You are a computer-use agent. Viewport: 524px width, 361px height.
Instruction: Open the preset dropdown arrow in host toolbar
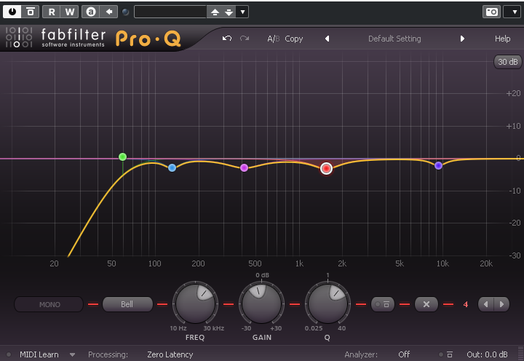point(242,12)
